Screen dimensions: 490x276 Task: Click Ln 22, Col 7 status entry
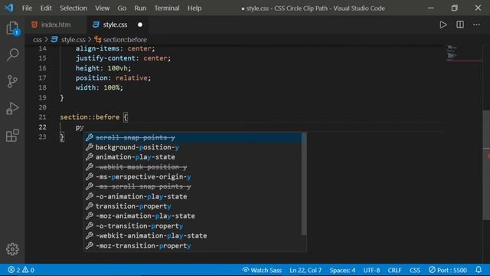click(x=305, y=270)
